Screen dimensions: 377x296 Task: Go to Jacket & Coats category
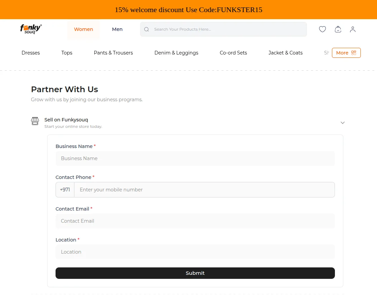[x=285, y=53]
